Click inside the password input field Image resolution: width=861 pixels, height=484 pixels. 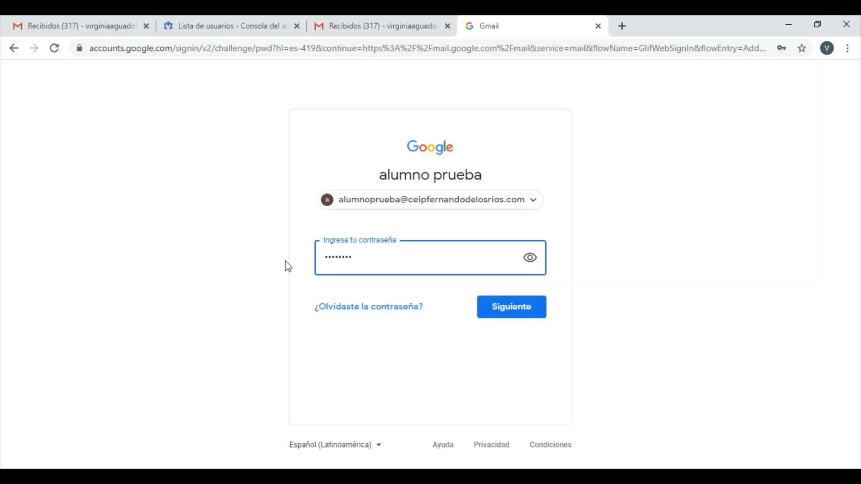coord(417,258)
